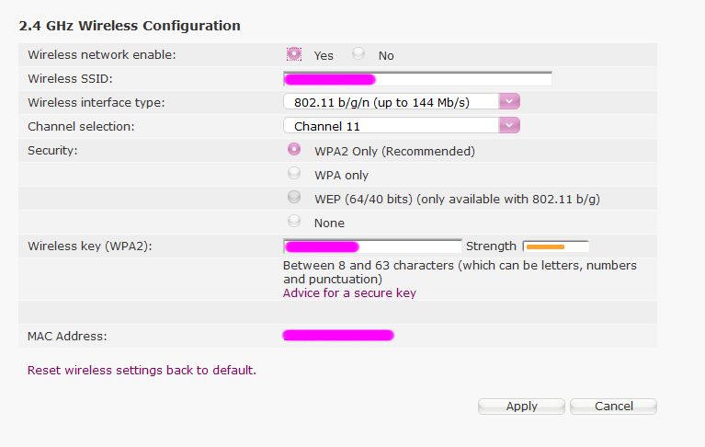Viewport: 705px width, 447px height.
Task: Set security to None
Action: 294,222
